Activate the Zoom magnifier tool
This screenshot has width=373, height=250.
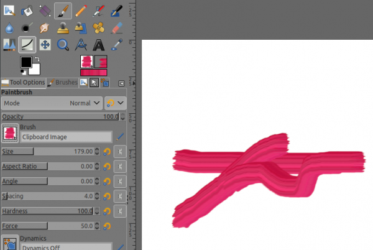63,45
